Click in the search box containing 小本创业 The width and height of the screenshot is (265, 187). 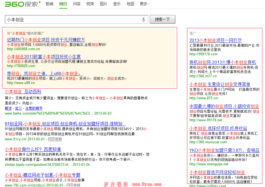click(72, 20)
